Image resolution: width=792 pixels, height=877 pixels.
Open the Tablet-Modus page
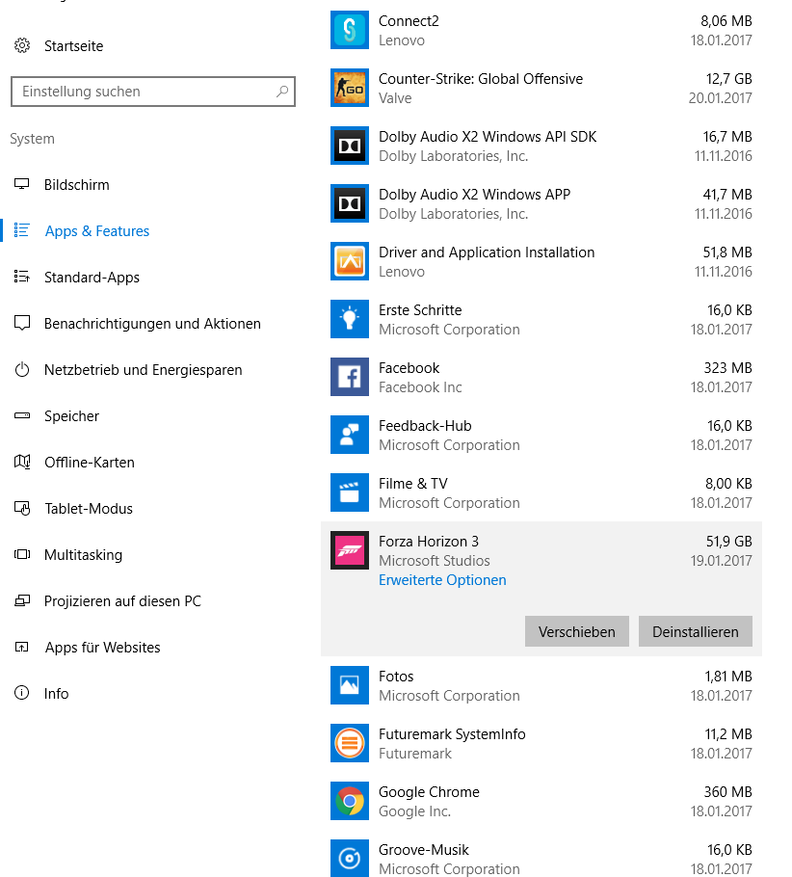pos(89,509)
